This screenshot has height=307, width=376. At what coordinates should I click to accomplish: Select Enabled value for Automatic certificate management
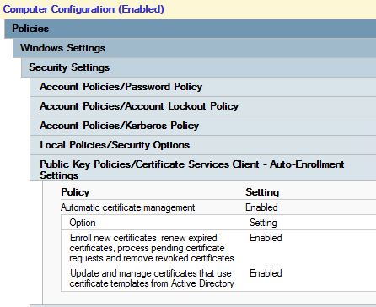click(x=261, y=207)
